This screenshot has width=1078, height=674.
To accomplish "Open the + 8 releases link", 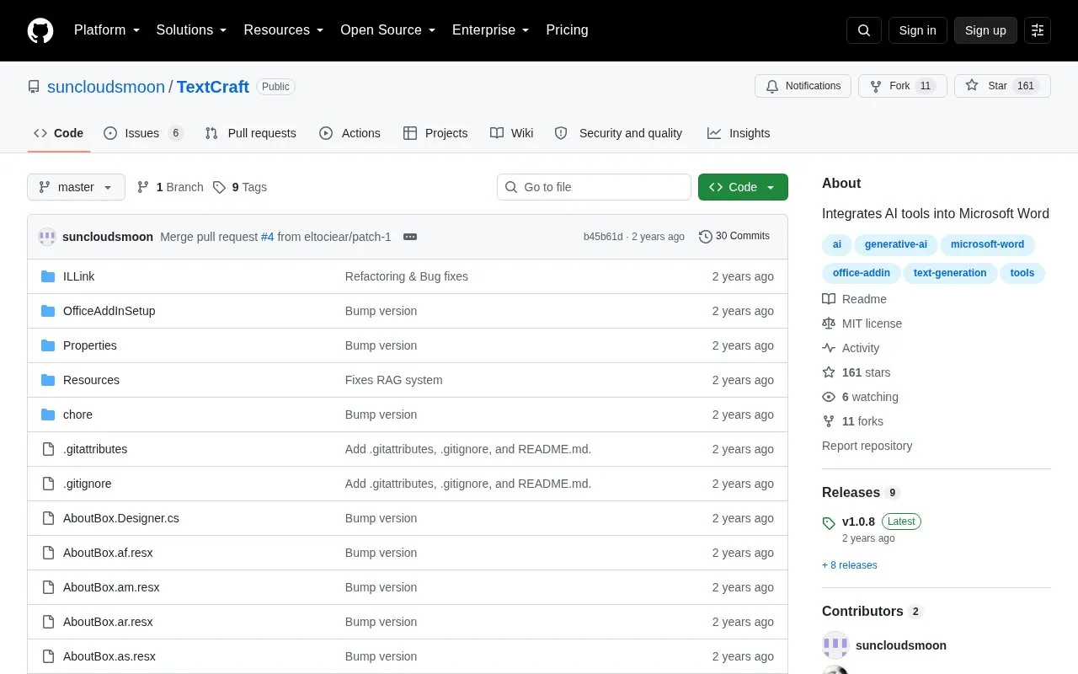I will (850, 565).
